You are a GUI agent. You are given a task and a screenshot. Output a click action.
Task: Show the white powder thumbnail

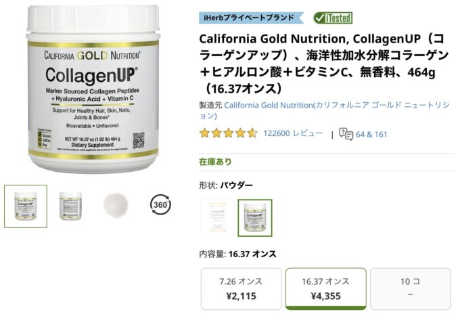116,205
